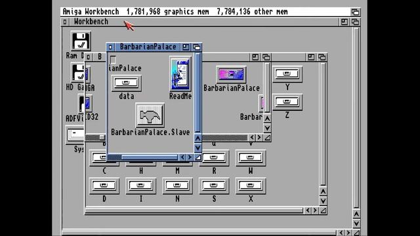The width and height of the screenshot is (420, 236).
Task: Click zoom gadget of the drawers window
Action: (311, 57)
